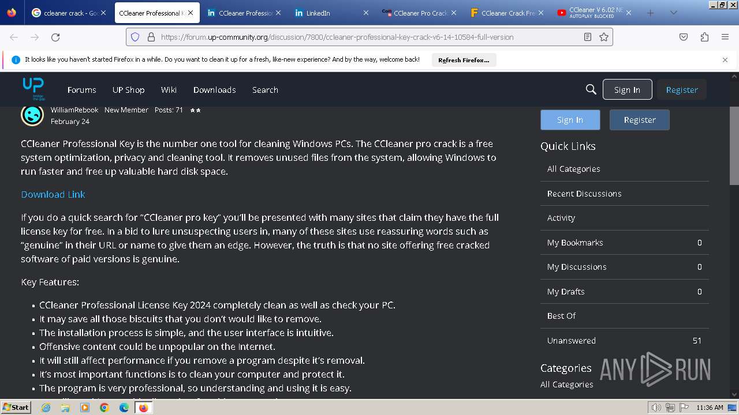Screen dimensions: 739x415
Task: Launch media player from the taskbar
Action: [x=85, y=408]
